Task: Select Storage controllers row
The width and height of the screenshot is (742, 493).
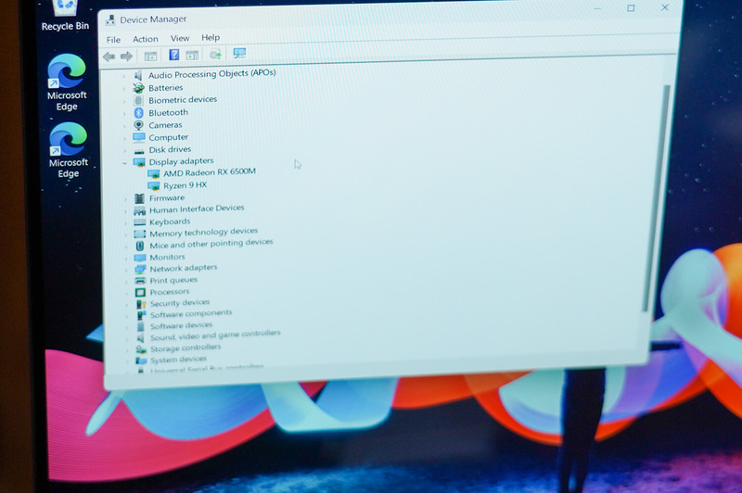Action: [185, 348]
